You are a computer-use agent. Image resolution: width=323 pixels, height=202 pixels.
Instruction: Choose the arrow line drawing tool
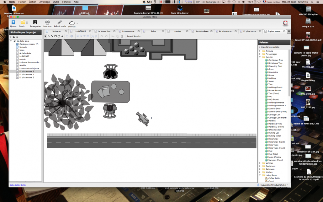[52, 36]
